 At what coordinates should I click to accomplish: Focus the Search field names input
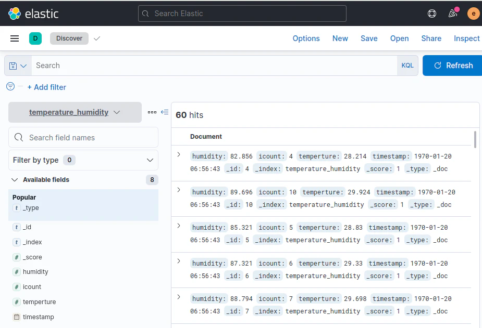click(x=83, y=137)
